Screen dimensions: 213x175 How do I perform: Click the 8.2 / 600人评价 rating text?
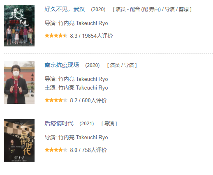[88, 100]
